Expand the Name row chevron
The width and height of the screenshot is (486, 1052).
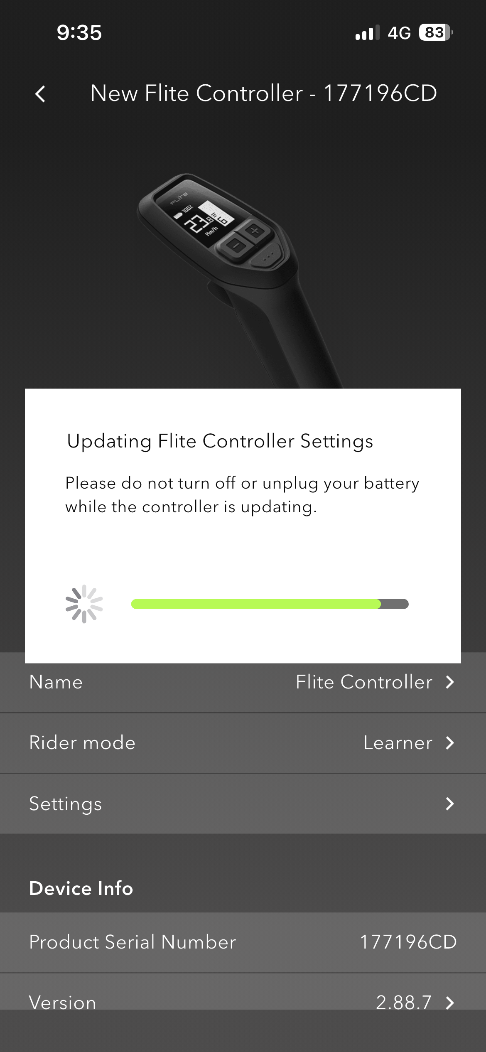[x=450, y=682]
